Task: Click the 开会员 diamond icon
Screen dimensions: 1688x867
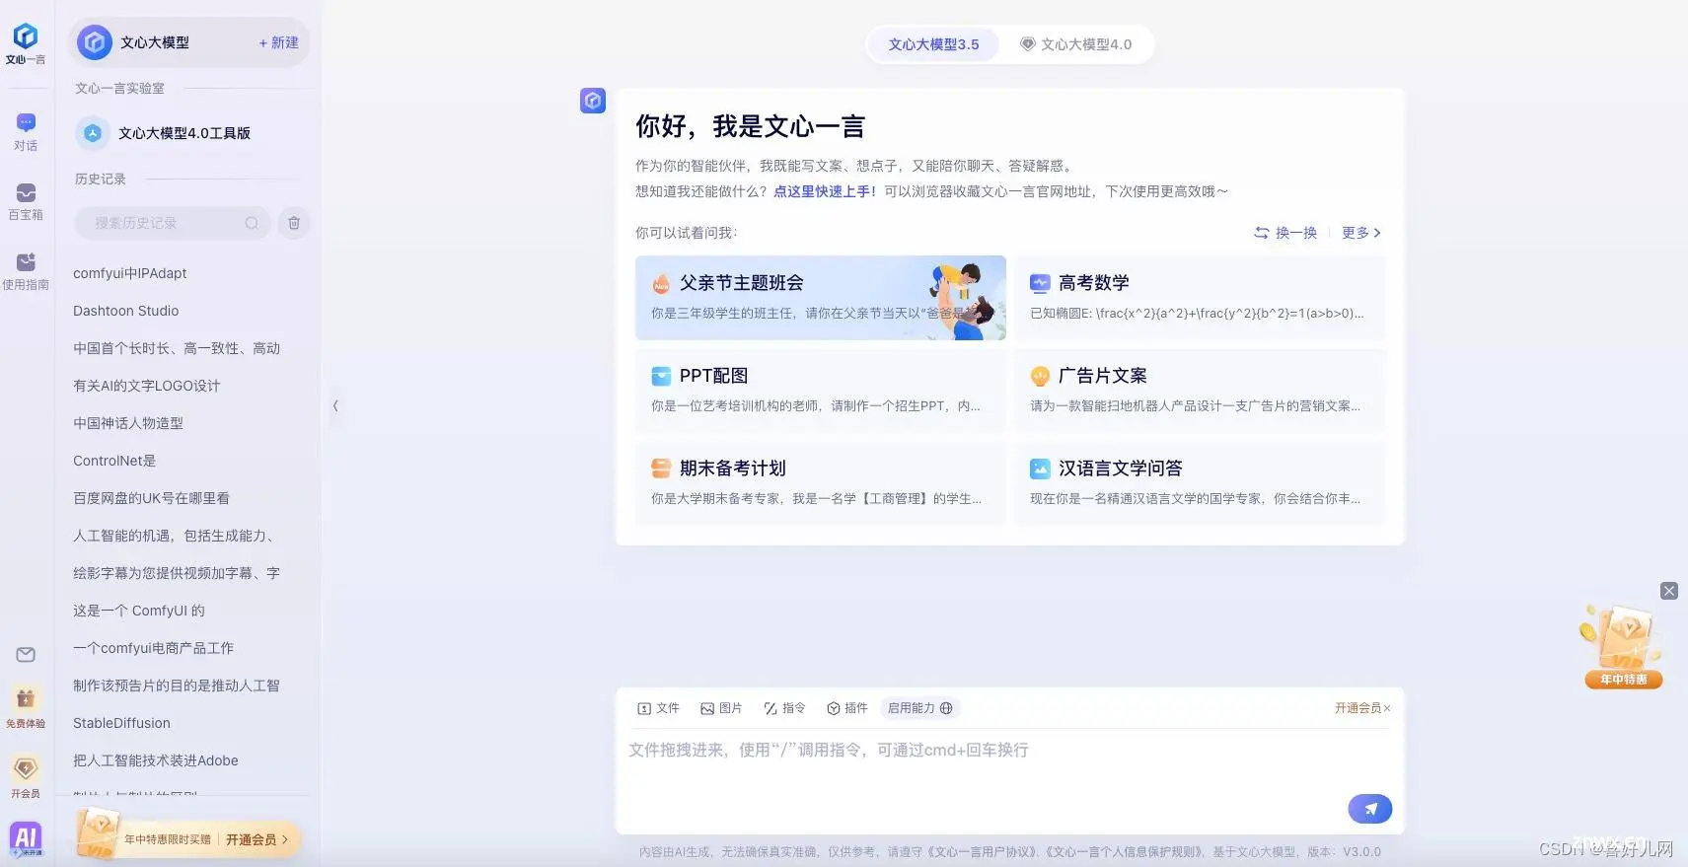Action: (x=26, y=768)
